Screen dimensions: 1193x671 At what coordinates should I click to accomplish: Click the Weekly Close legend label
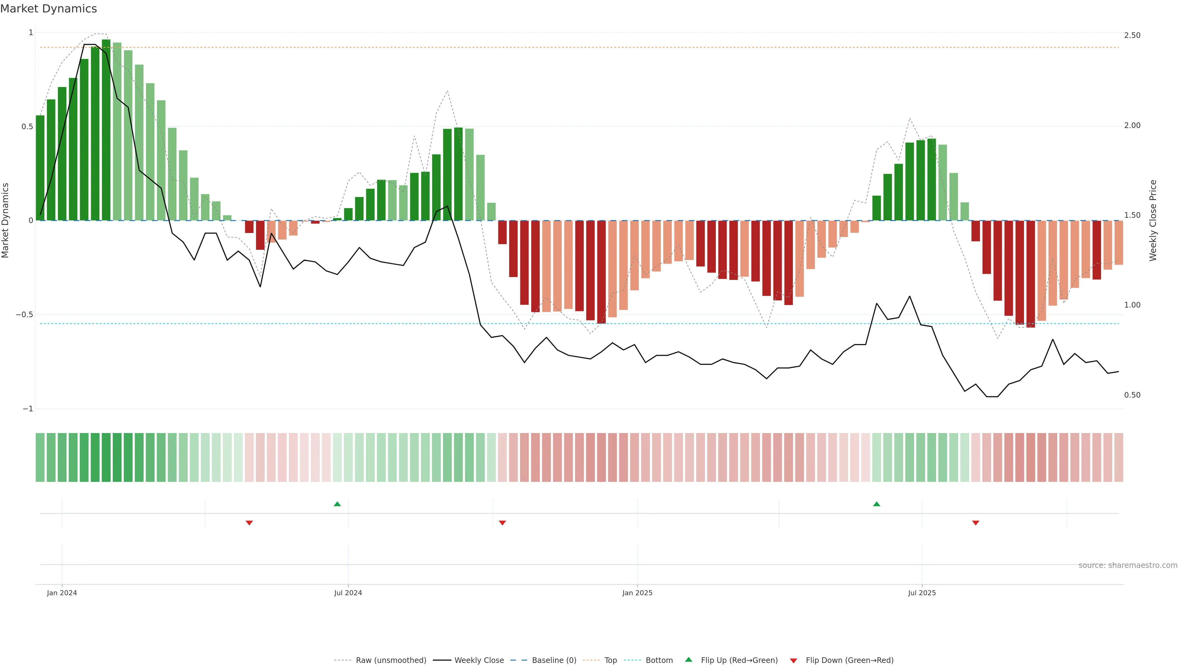coord(479,660)
